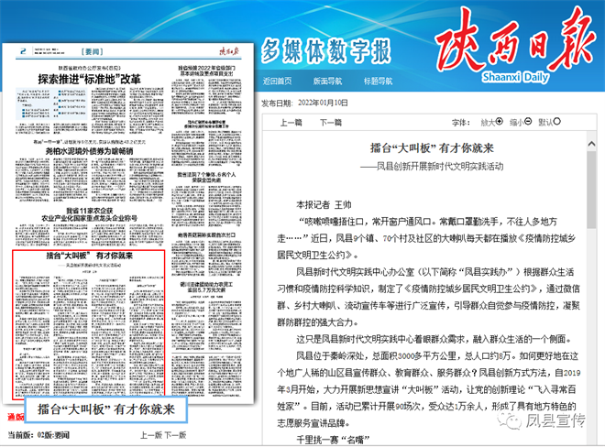
Task: Click the font enlarge (放大) plus icon
Action: (x=498, y=122)
